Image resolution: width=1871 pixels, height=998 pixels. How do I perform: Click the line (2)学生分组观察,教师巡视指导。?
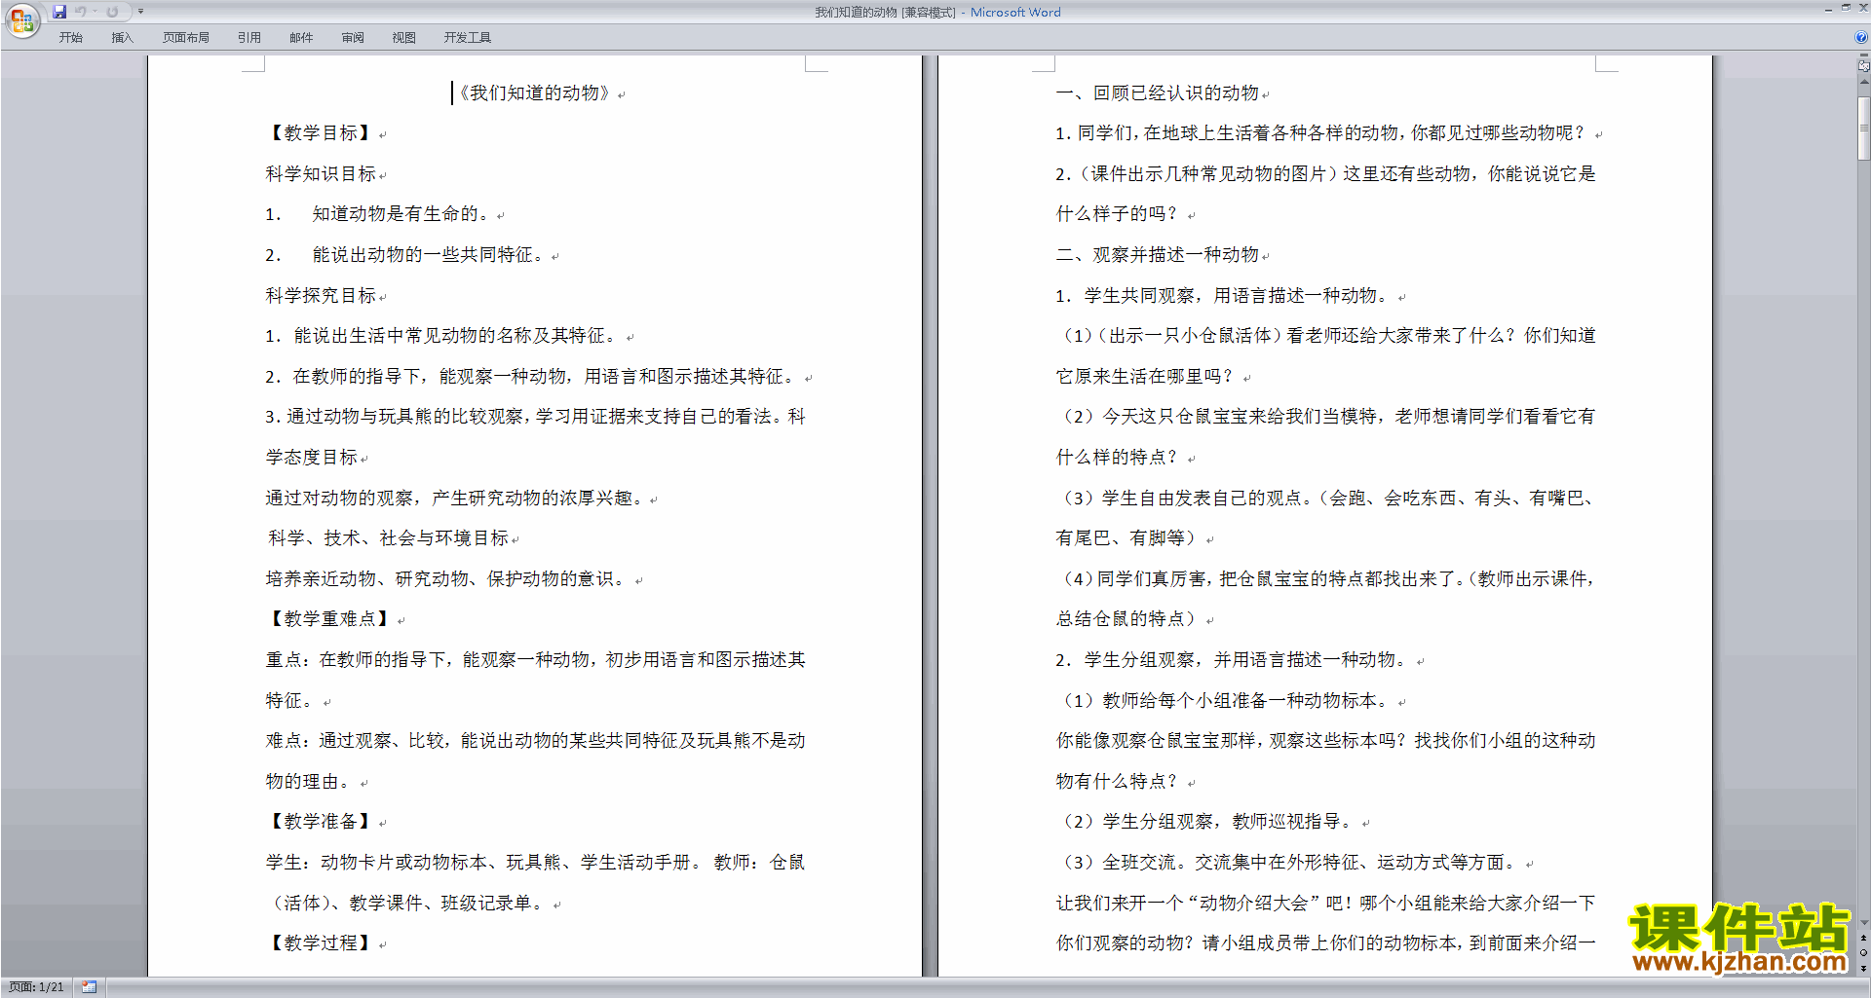pyautogui.click(x=1207, y=822)
